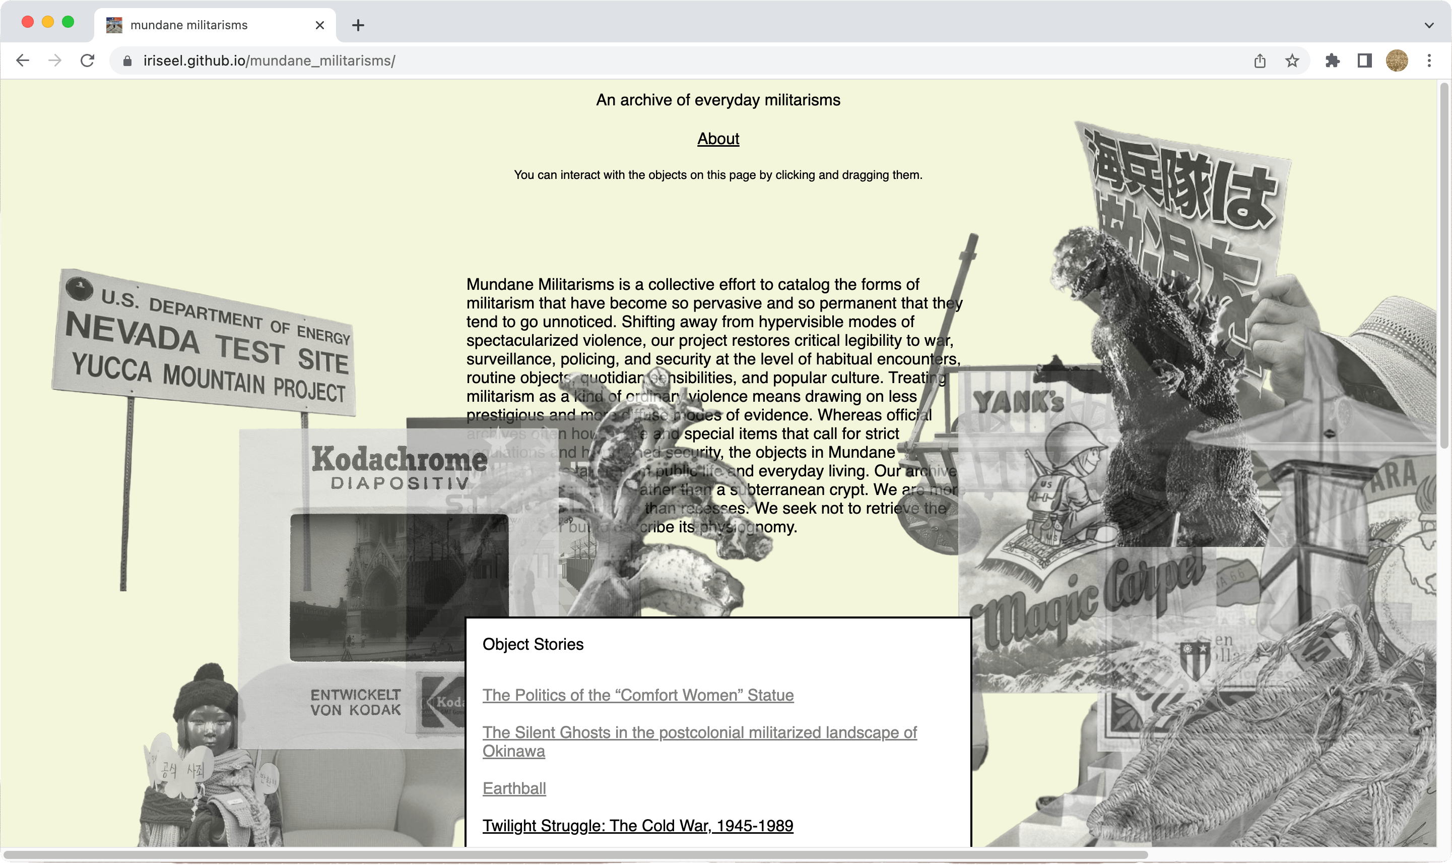Click the Nevada Test Site sign image
The height and width of the screenshot is (865, 1452).
coord(204,344)
